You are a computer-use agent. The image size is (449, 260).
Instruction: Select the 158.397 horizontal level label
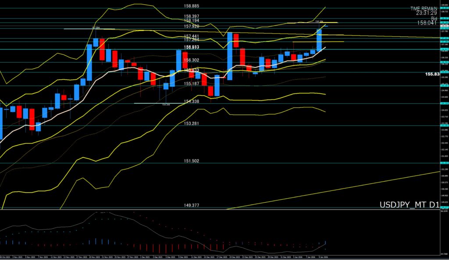tap(192, 16)
